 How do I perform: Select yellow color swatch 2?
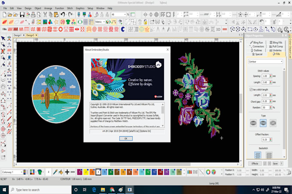click(86, 172)
